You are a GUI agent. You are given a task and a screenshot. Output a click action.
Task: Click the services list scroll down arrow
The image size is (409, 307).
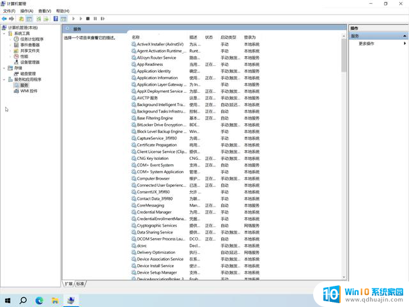pos(344,277)
